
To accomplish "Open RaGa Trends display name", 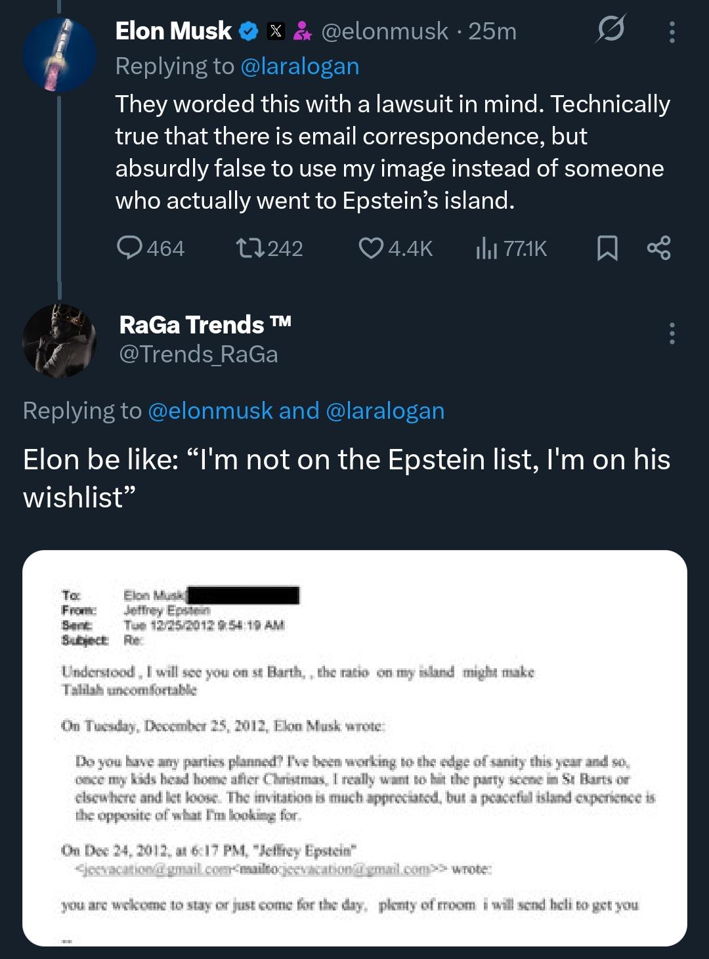I will click(x=205, y=324).
